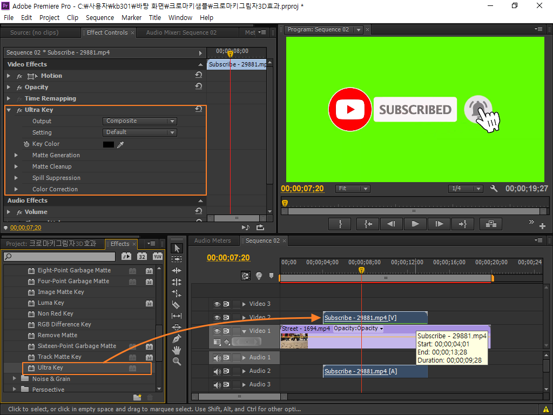Click Program monitor playhead marker
The width and height of the screenshot is (553, 415).
coord(285,203)
